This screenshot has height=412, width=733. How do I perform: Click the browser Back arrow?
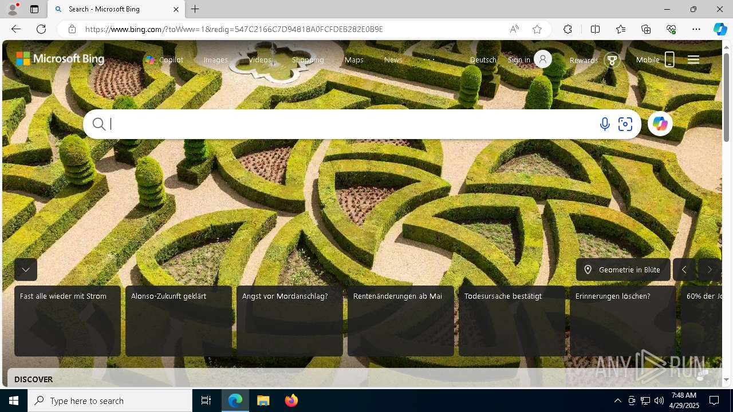[x=16, y=29]
